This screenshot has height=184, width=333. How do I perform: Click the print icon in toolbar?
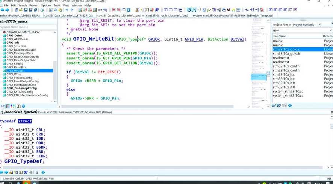coord(42,10)
